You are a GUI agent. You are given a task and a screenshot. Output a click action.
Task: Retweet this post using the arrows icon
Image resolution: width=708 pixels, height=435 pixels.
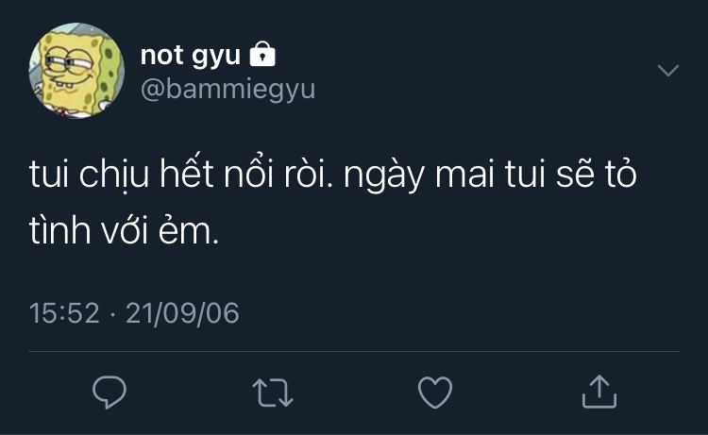[x=273, y=392]
